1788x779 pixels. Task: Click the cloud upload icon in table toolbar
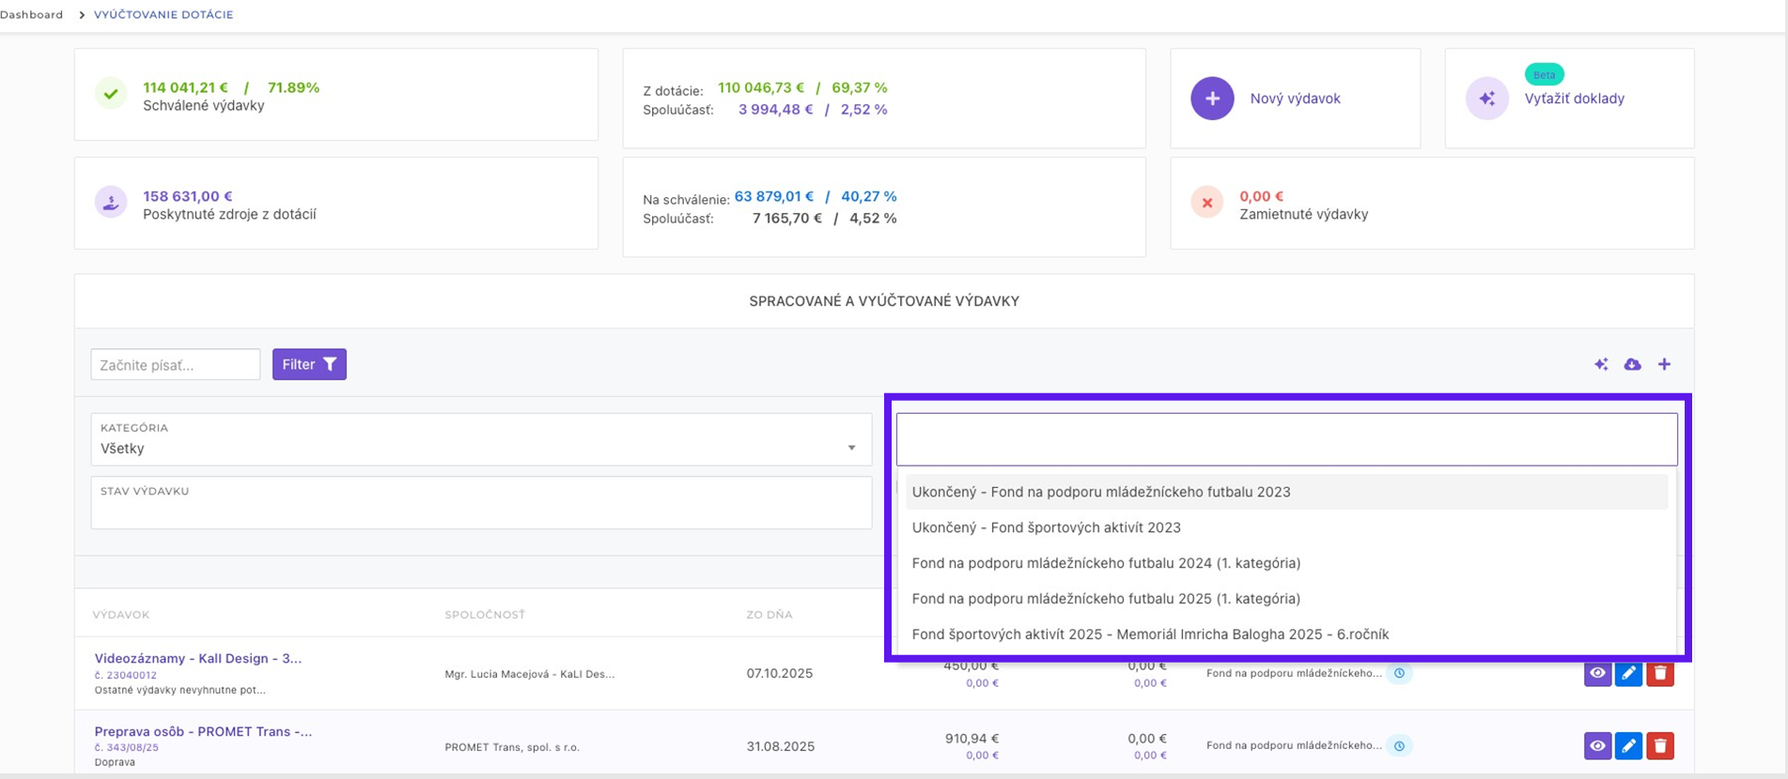pos(1632,364)
